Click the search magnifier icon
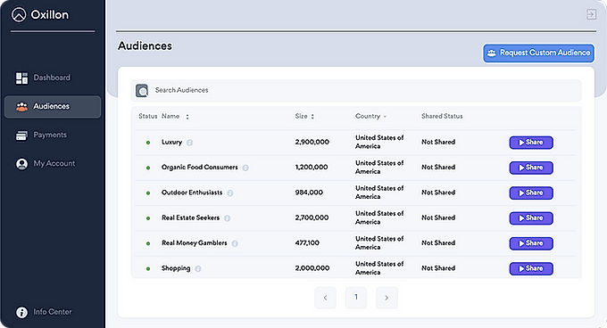 coord(142,90)
